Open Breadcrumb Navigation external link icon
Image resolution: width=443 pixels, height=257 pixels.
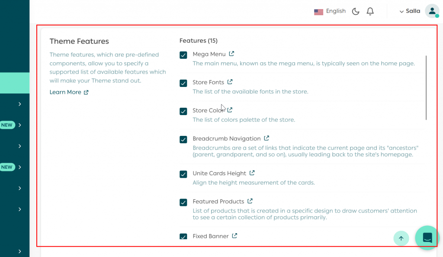(x=266, y=138)
